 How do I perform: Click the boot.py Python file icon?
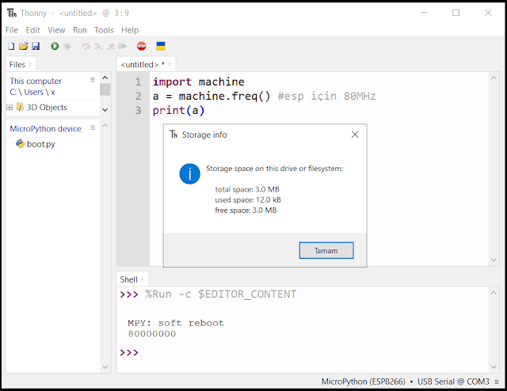click(20, 144)
